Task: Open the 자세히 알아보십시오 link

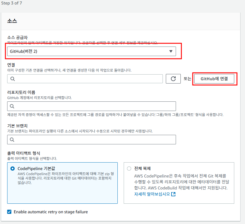Action: click(x=152, y=194)
